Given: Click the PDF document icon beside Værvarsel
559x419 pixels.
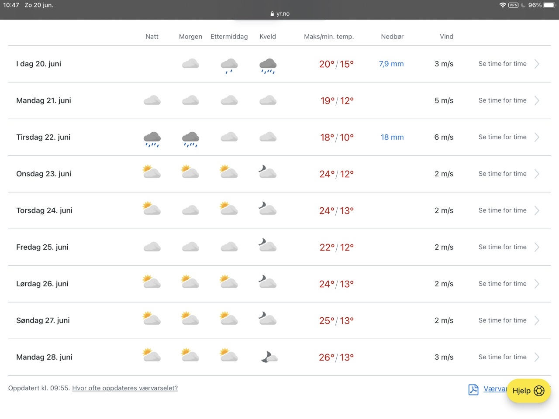Looking at the screenshot, I should [473, 389].
